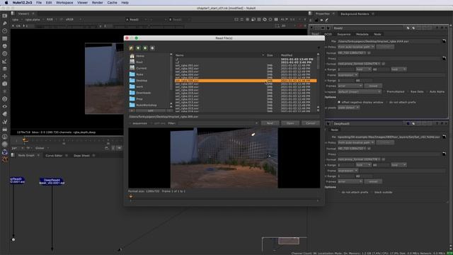Click the Next button in Read File dialog
This screenshot has height=255, width=453.
pos(270,123)
